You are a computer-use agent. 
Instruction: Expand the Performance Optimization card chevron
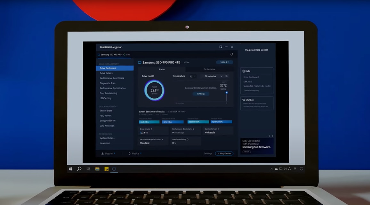pos(162,140)
